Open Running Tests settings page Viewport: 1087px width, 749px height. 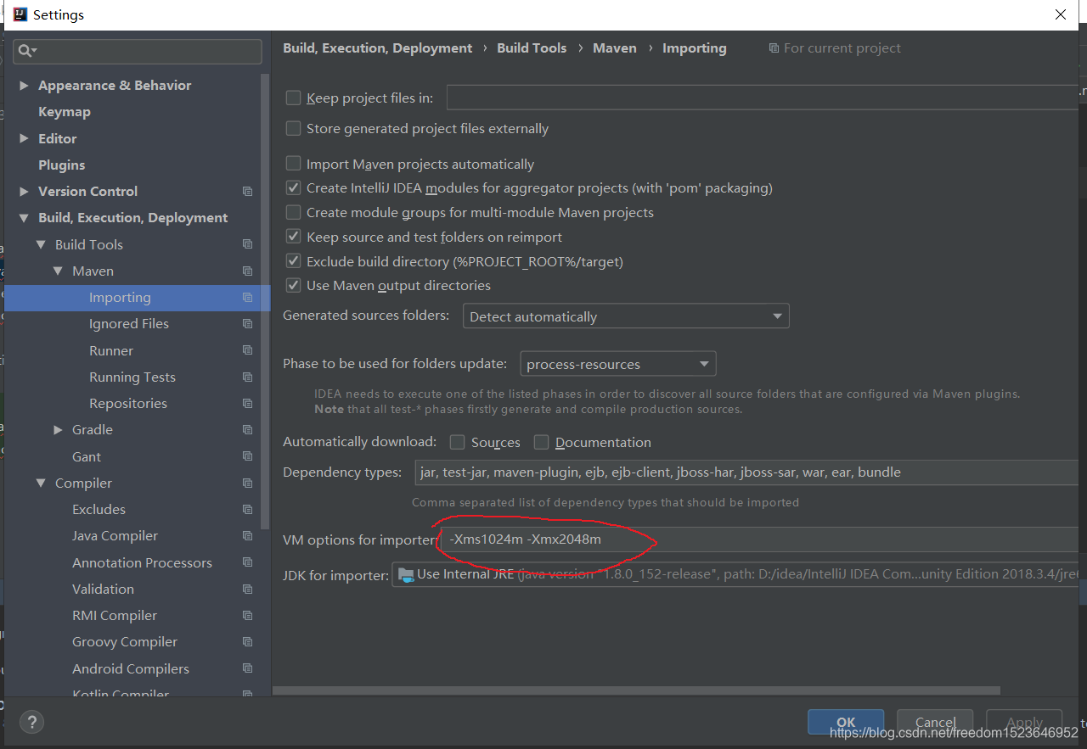click(132, 377)
